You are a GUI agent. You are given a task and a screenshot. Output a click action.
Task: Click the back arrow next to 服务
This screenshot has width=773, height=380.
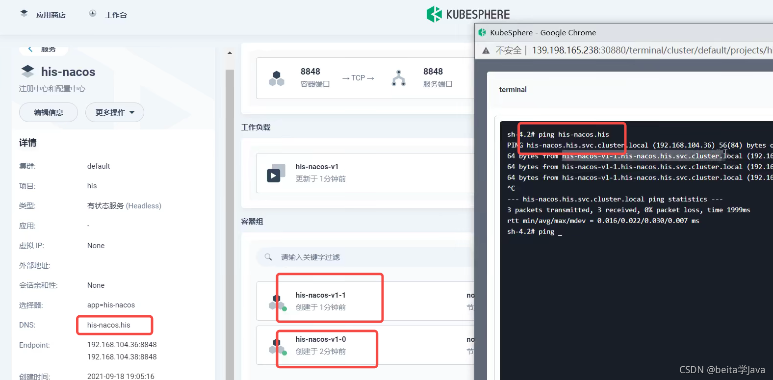[x=30, y=49]
